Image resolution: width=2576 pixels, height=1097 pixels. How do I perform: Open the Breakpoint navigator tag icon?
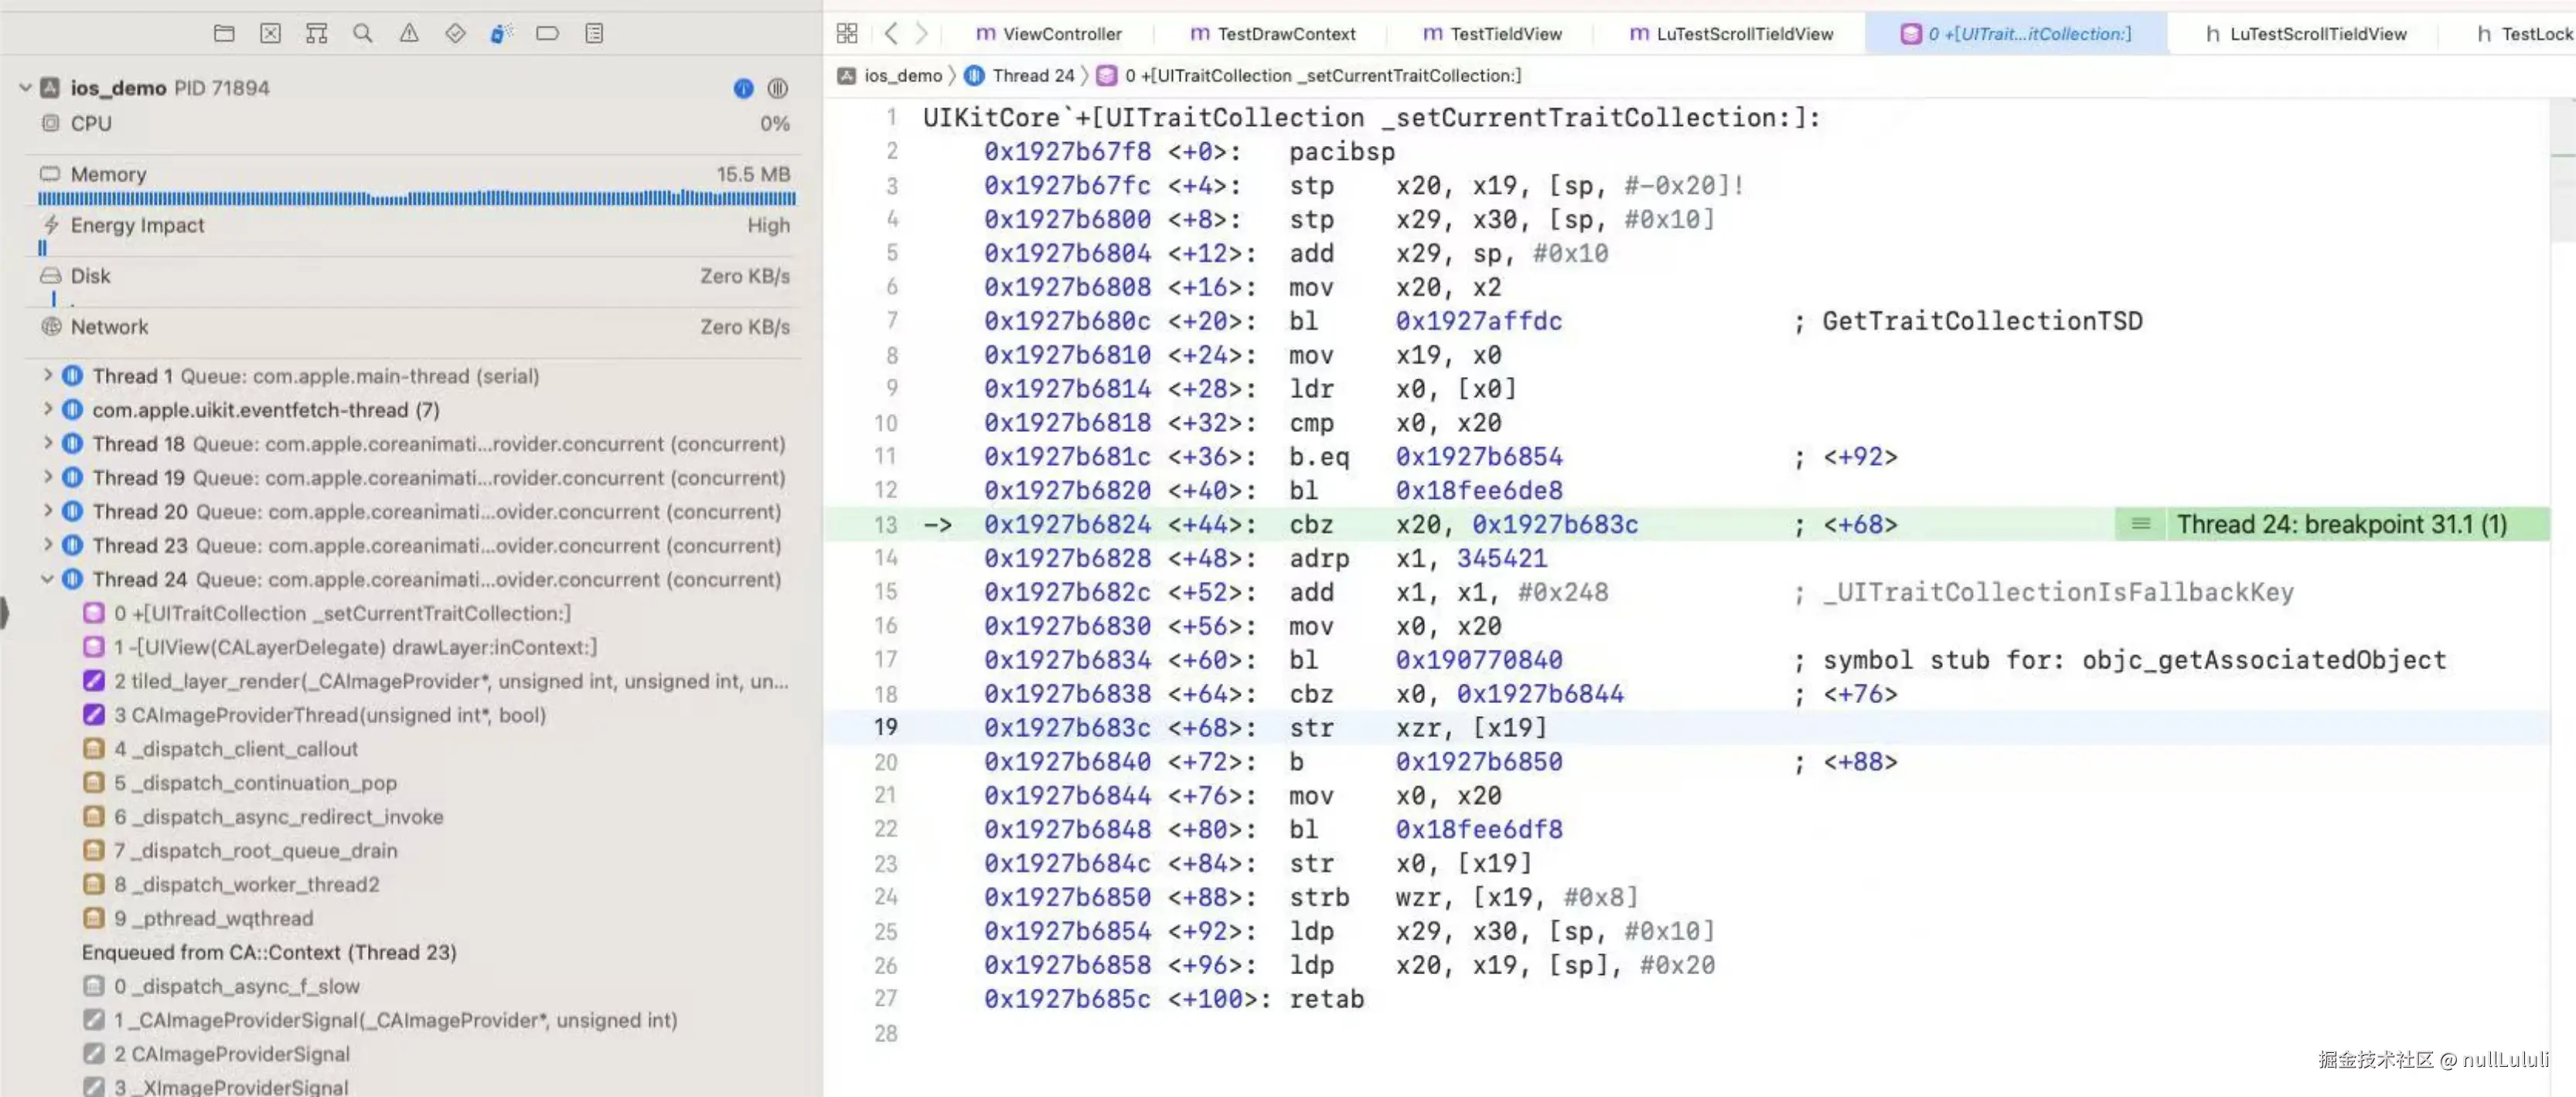pyautogui.click(x=547, y=33)
